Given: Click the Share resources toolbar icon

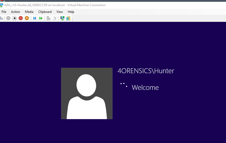Looking at the screenshot, I should [x=68, y=18].
